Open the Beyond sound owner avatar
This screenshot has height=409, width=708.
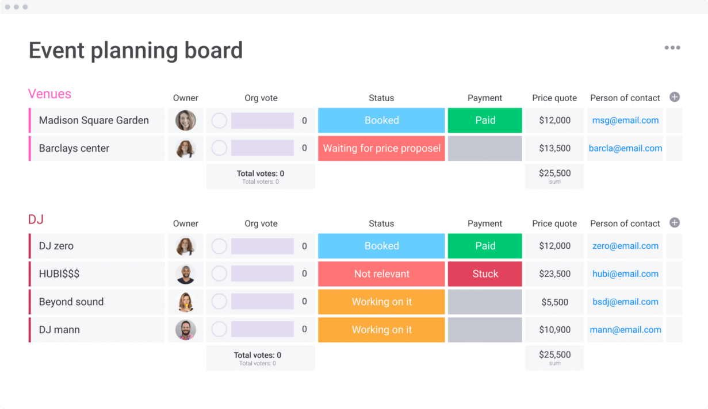186,302
